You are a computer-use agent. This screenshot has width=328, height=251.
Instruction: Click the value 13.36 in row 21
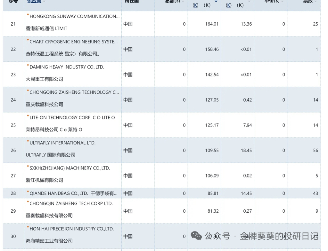tap(246, 24)
